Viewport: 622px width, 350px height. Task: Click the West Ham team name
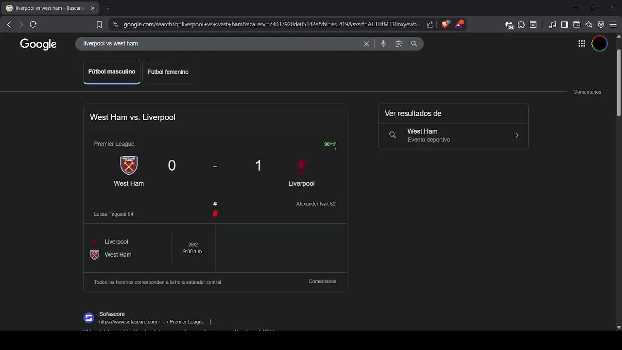point(129,184)
